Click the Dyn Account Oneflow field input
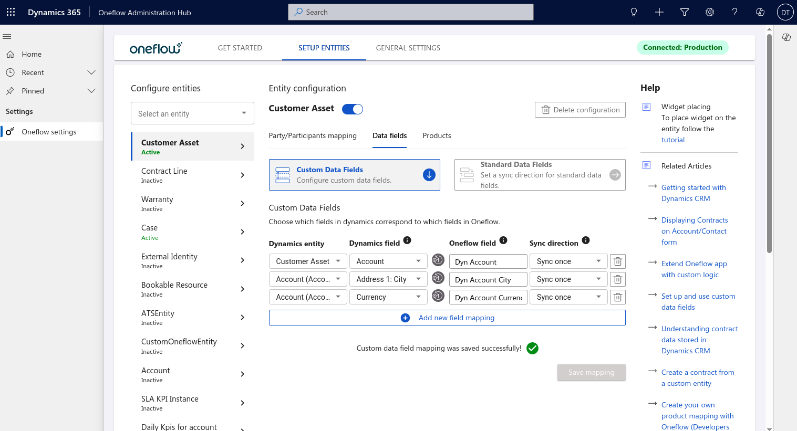This screenshot has height=431, width=797. (x=488, y=261)
